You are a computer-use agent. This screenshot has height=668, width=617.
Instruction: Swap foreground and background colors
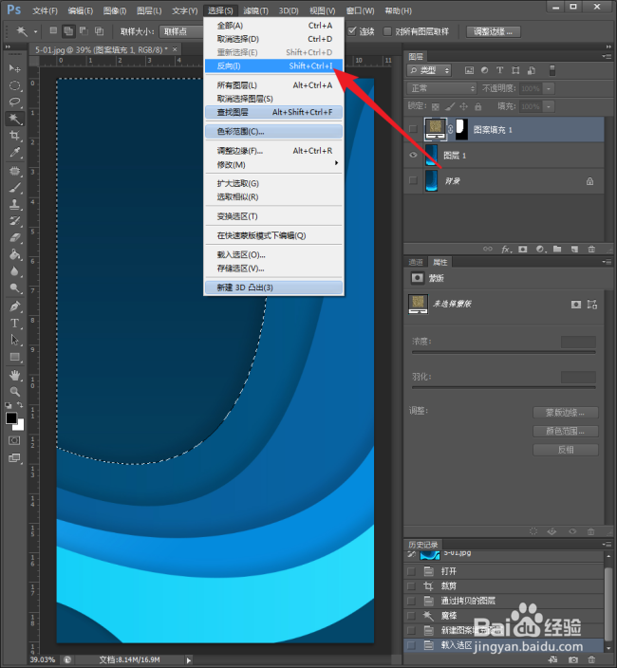20,404
